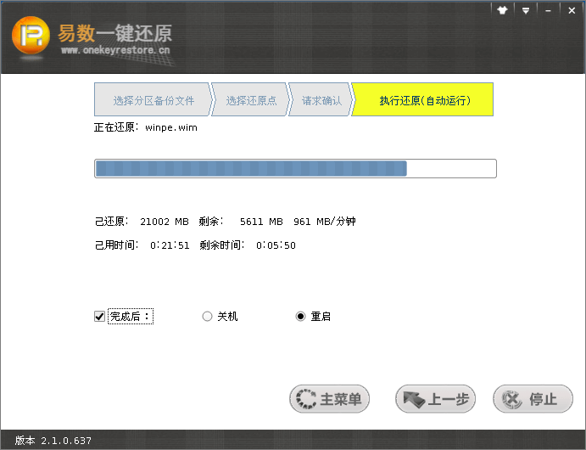
Task: Click the 剩余时间 0:05:50 readout
Action: [248, 245]
